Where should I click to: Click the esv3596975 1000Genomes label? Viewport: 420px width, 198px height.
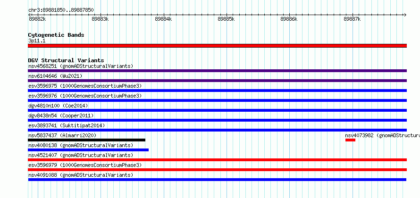click(85, 86)
